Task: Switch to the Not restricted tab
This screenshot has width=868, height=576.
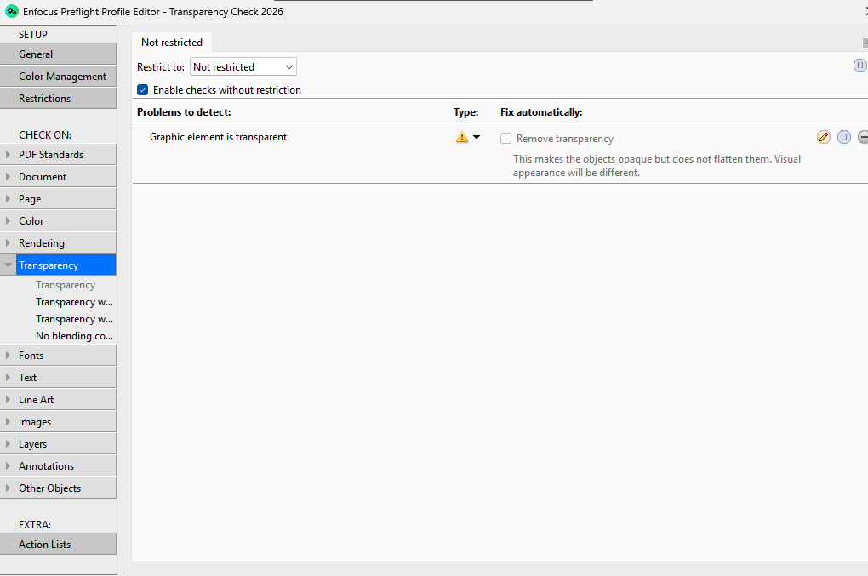Action: coord(171,42)
